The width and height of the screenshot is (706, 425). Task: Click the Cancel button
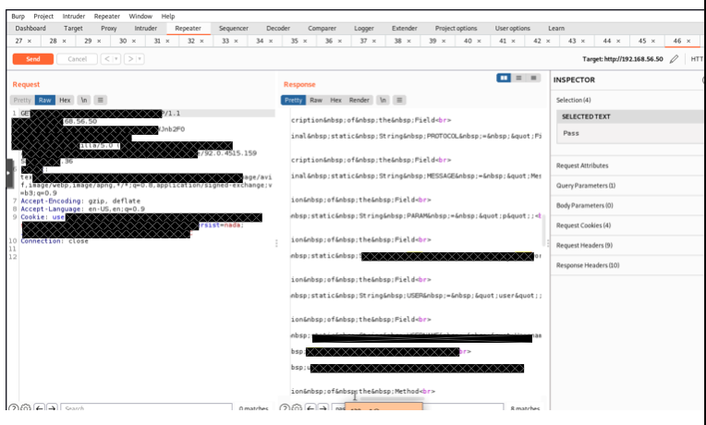click(x=77, y=59)
